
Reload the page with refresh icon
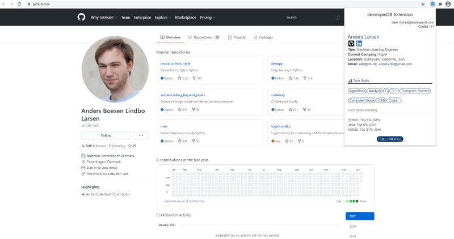tap(19, 4)
